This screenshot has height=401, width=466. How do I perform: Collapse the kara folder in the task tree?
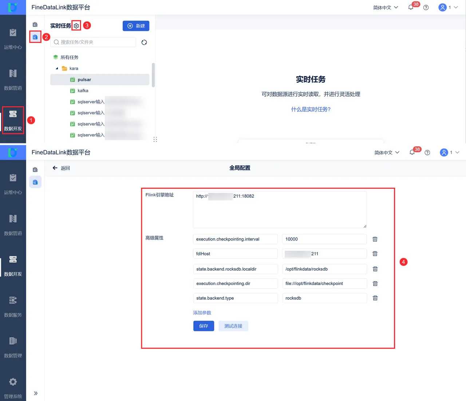click(x=57, y=68)
